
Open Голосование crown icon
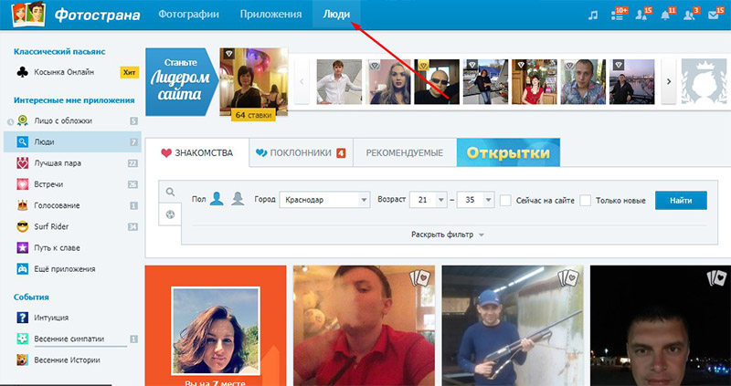(x=22, y=205)
